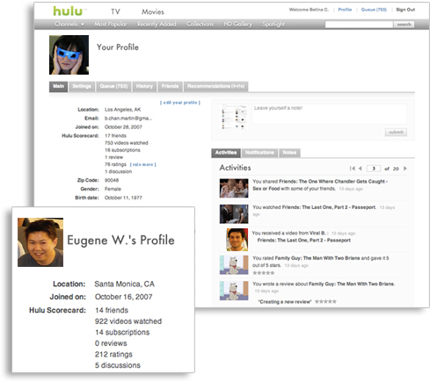Viewport: 430px width, 382px height.
Task: Select the Activities tab
Action: coord(226,153)
